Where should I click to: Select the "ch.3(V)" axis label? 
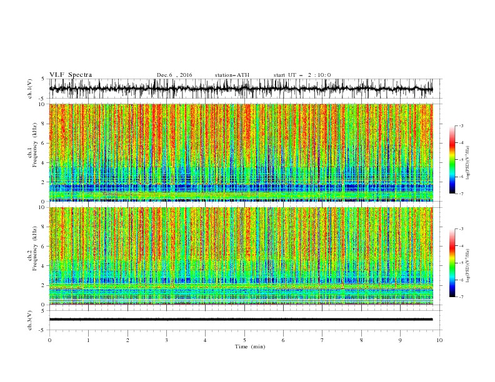click(30, 320)
